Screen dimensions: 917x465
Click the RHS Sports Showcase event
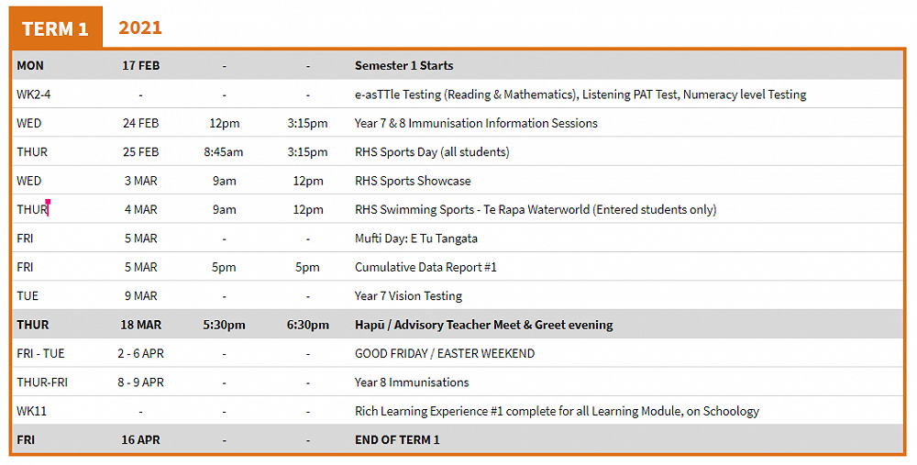click(x=413, y=181)
